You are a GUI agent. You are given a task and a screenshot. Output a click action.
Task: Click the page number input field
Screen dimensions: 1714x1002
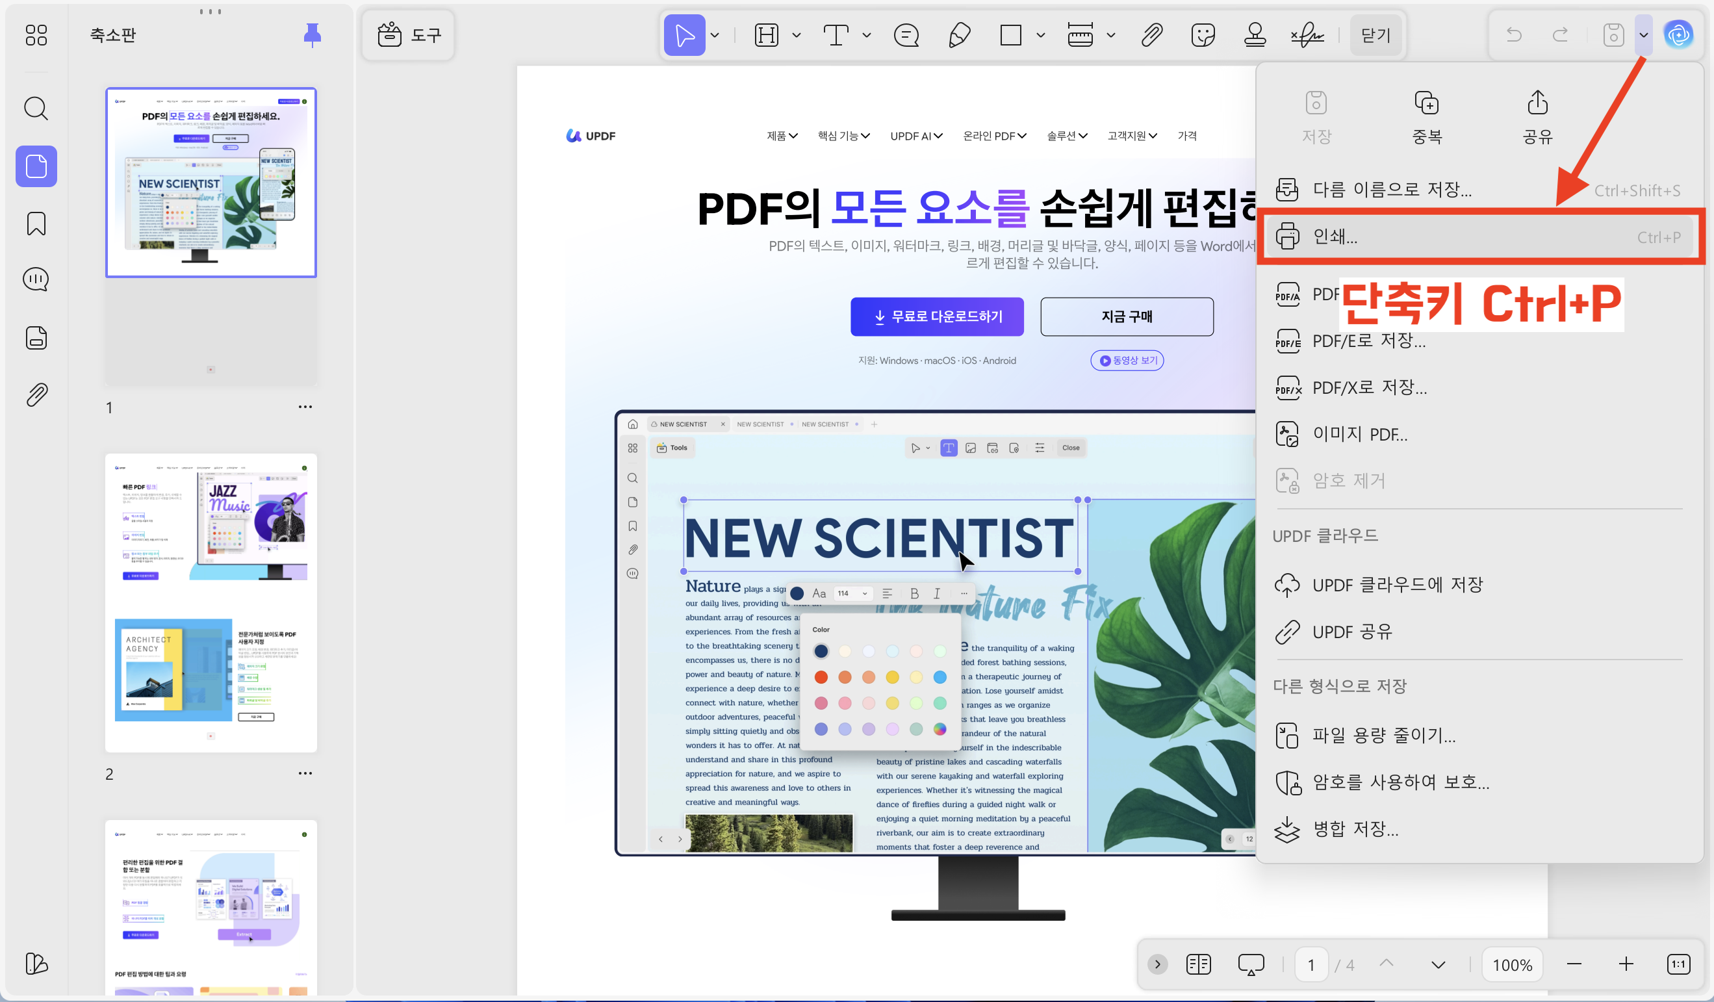[x=1310, y=964]
